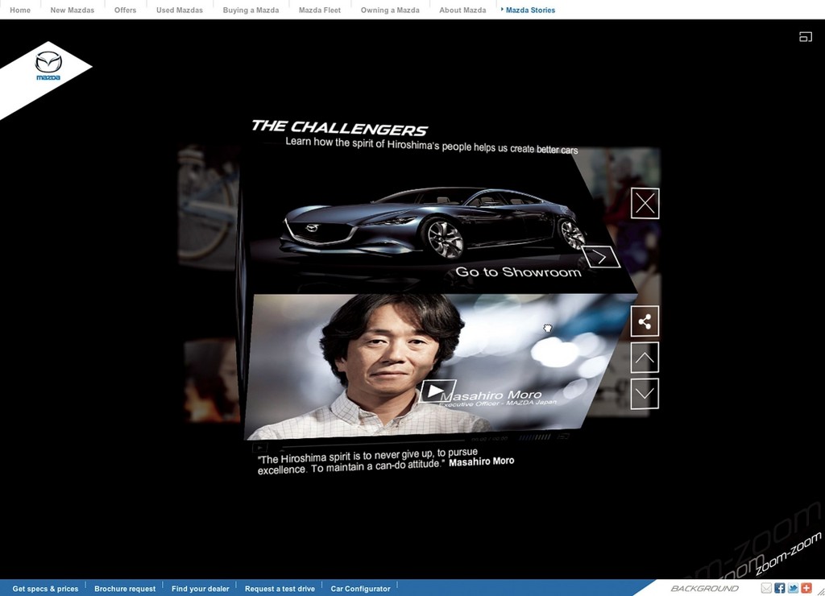The height and width of the screenshot is (596, 825).
Task: Click the right arrow next to Go to Showroom
Action: pos(601,257)
